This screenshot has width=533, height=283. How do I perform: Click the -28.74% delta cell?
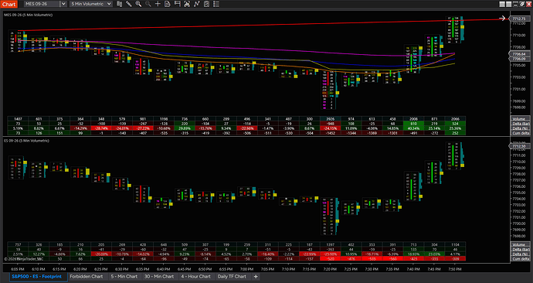101,128
